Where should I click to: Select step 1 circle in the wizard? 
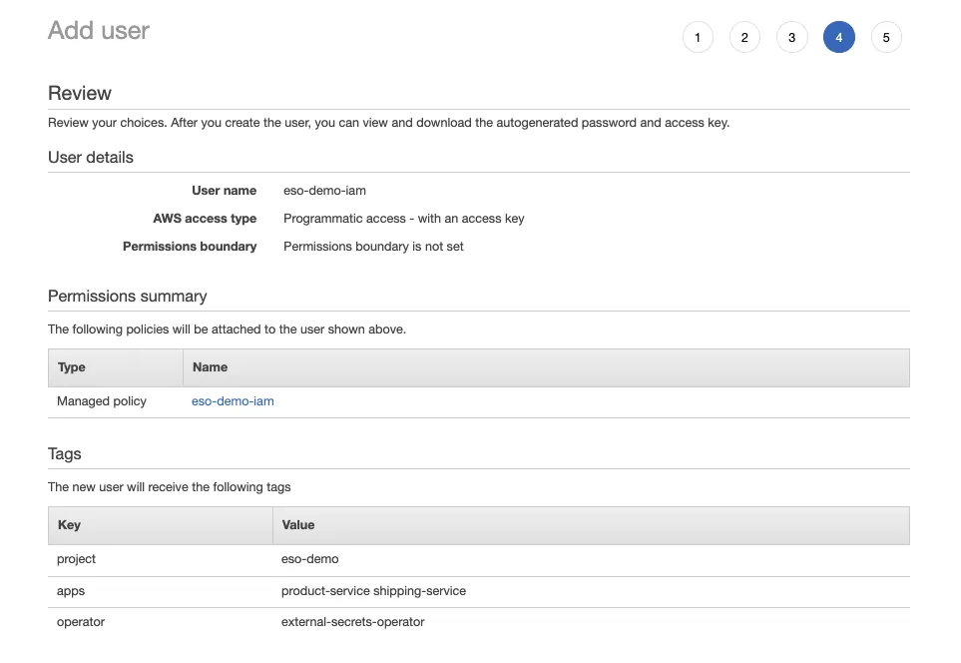(x=698, y=36)
